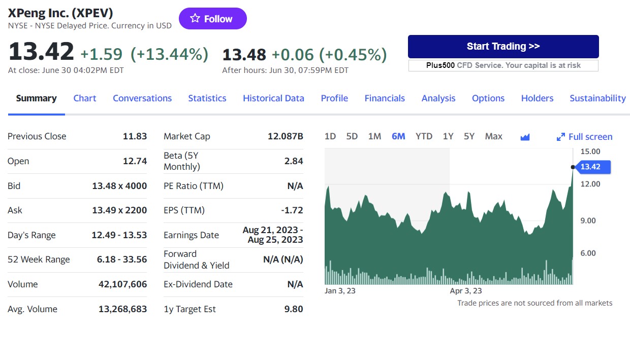Click Avg. Volume value 13,268,683
This screenshot has width=630, height=338.
(123, 309)
